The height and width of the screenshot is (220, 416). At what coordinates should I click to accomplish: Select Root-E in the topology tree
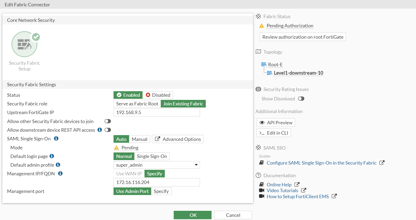pos(275,65)
